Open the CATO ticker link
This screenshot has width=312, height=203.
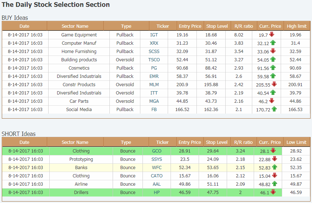point(157,176)
